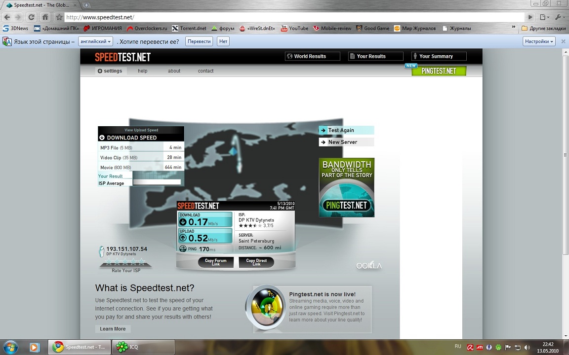Screen dimensions: 569x355
Task: Open the Torrent.dnet bookmark
Action: click(189, 29)
